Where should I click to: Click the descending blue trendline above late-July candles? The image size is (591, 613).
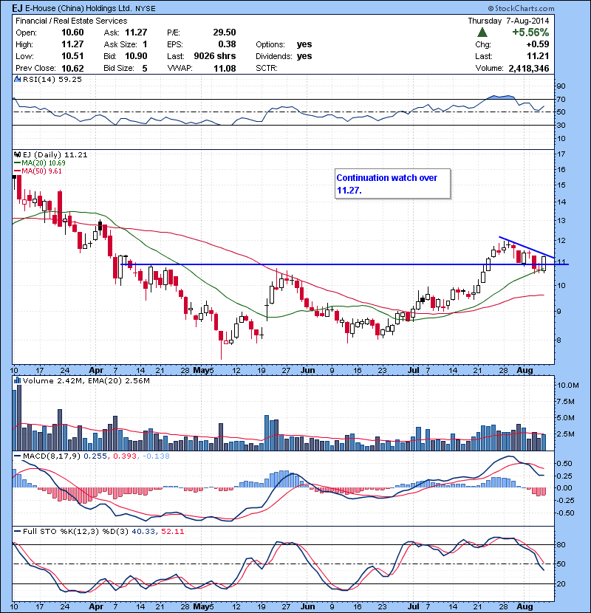[x=527, y=247]
